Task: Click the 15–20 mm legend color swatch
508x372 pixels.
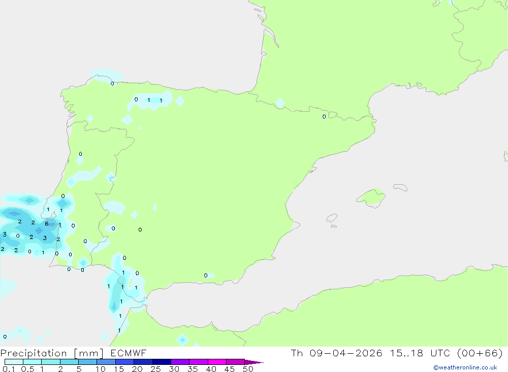Action: [124, 362]
